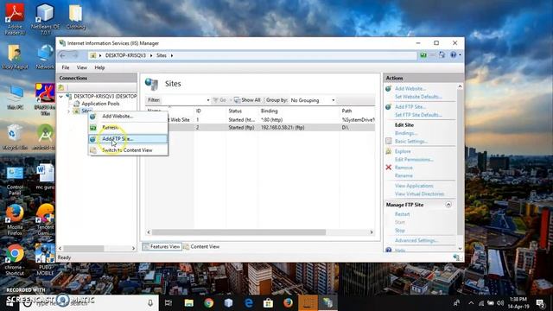
Task: Expand the Sites breadcrumb arrow in address bar
Action: coord(172,55)
